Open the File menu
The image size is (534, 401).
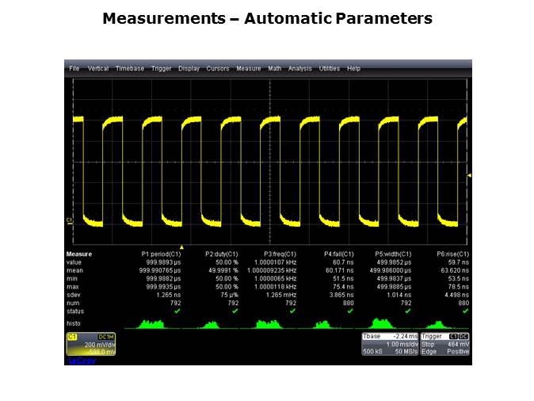74,69
